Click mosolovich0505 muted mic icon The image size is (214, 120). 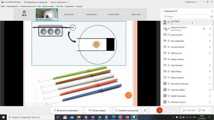click(210, 47)
